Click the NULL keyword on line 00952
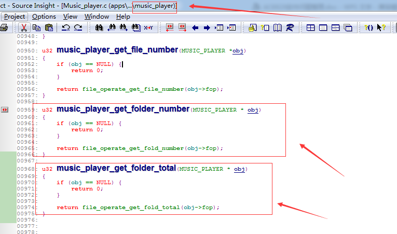The image size is (397, 234). point(104,64)
